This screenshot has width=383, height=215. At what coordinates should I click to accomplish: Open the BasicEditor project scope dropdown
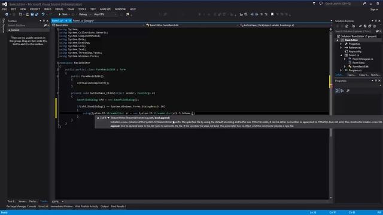point(98,25)
